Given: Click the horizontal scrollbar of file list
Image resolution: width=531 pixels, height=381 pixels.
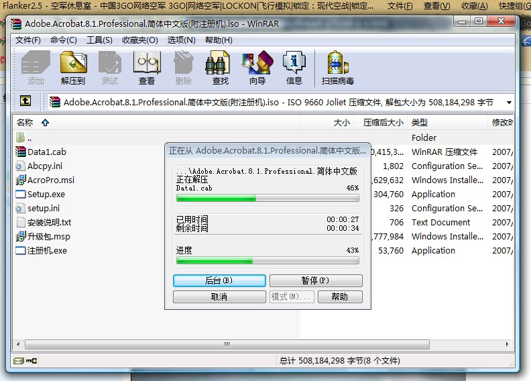Looking at the screenshot, I should pos(201,344).
